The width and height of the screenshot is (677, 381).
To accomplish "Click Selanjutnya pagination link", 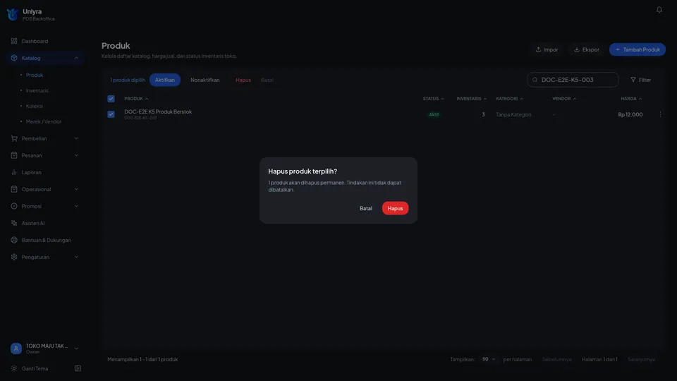I will [641, 359].
